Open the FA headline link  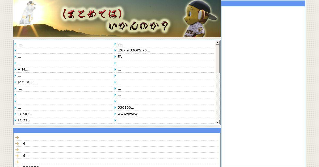point(120,57)
